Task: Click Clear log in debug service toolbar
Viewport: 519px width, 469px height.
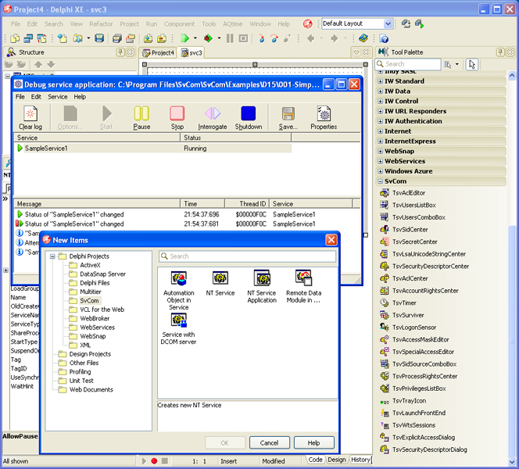Action: coord(30,118)
